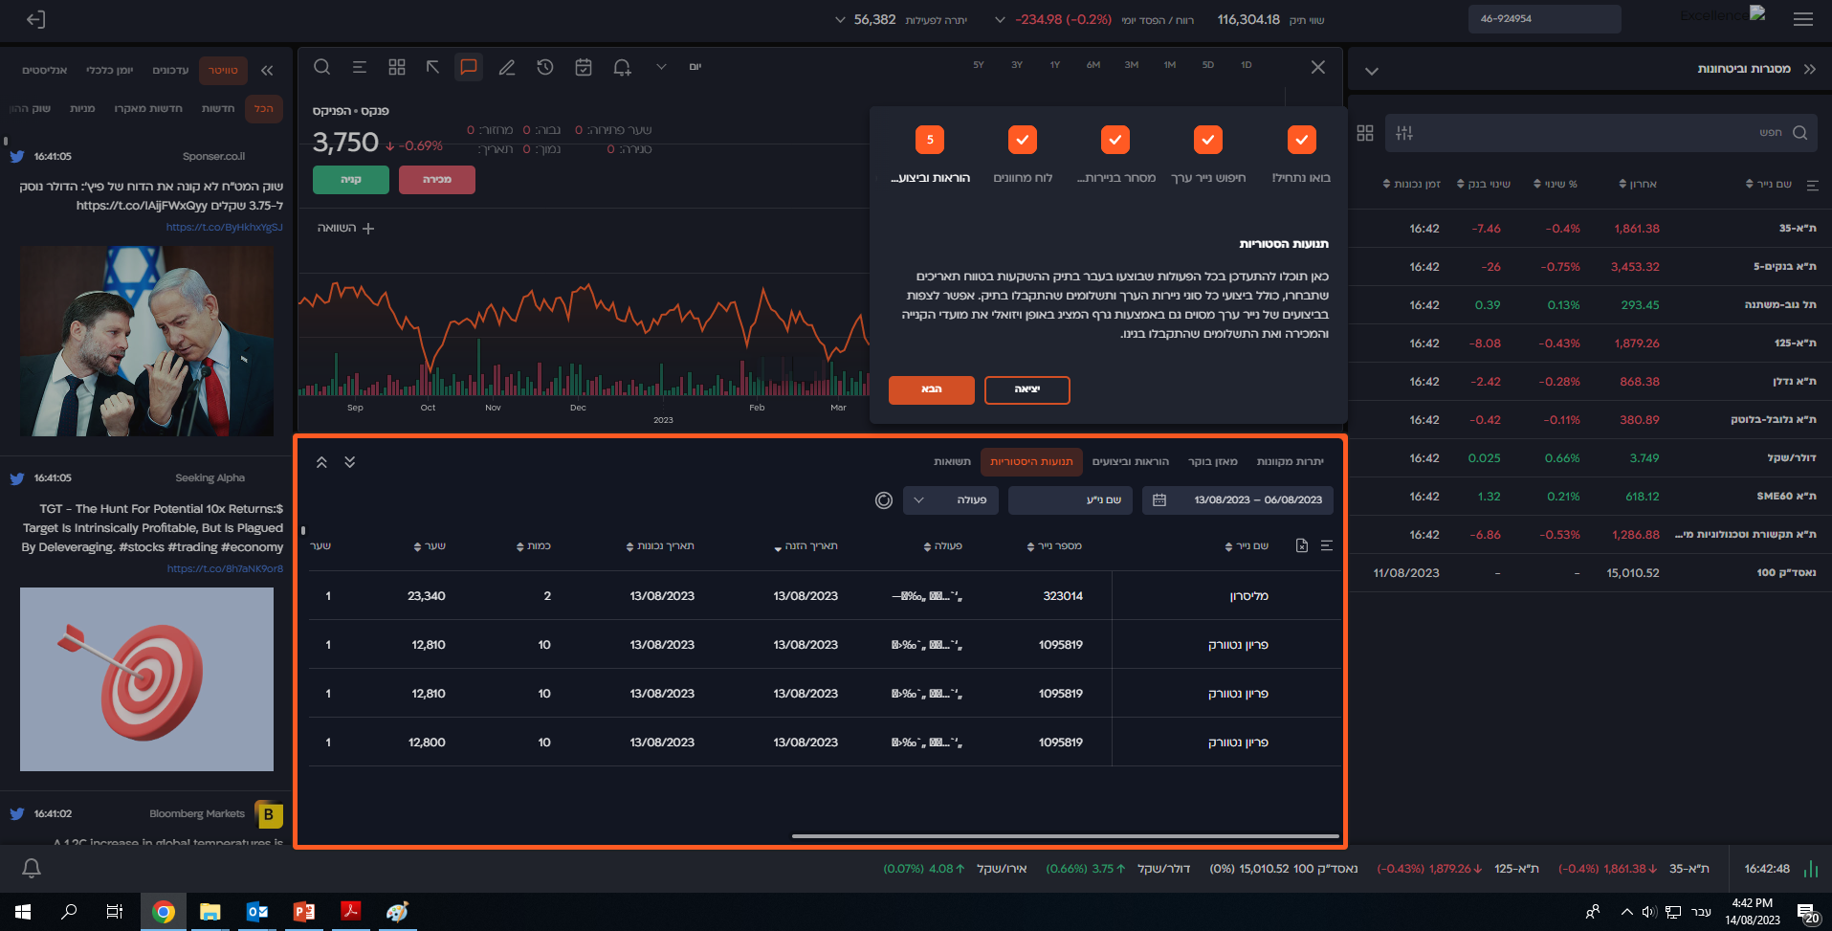Expand the watchlist panel chevron
The height and width of the screenshot is (931, 1832).
coord(1372,71)
